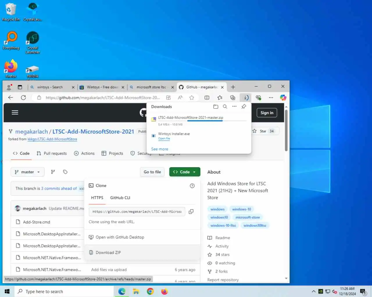Switch to Wintoys - Free download tab
The image size is (372, 297).
[x=102, y=87]
